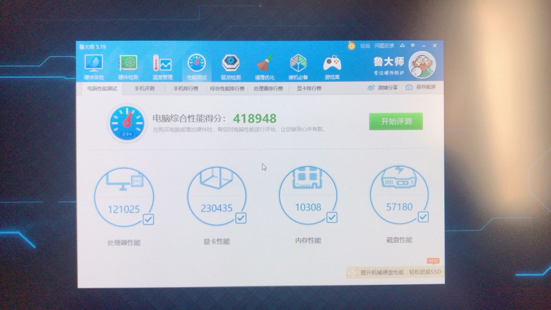Switch to 处理器排行榜 tab

pyautogui.click(x=268, y=89)
